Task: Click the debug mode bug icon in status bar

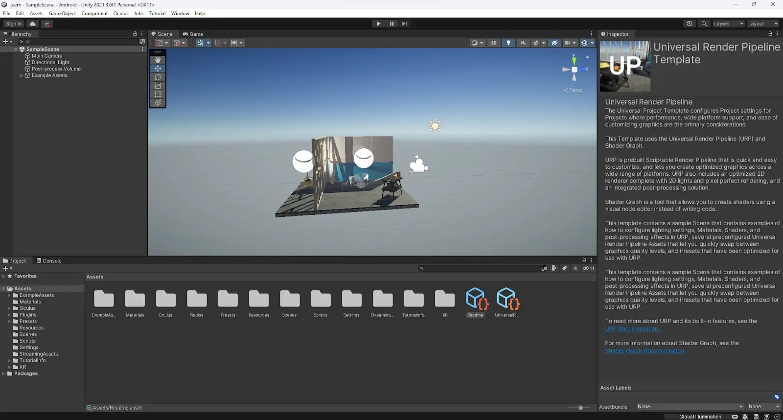Action: (x=745, y=417)
